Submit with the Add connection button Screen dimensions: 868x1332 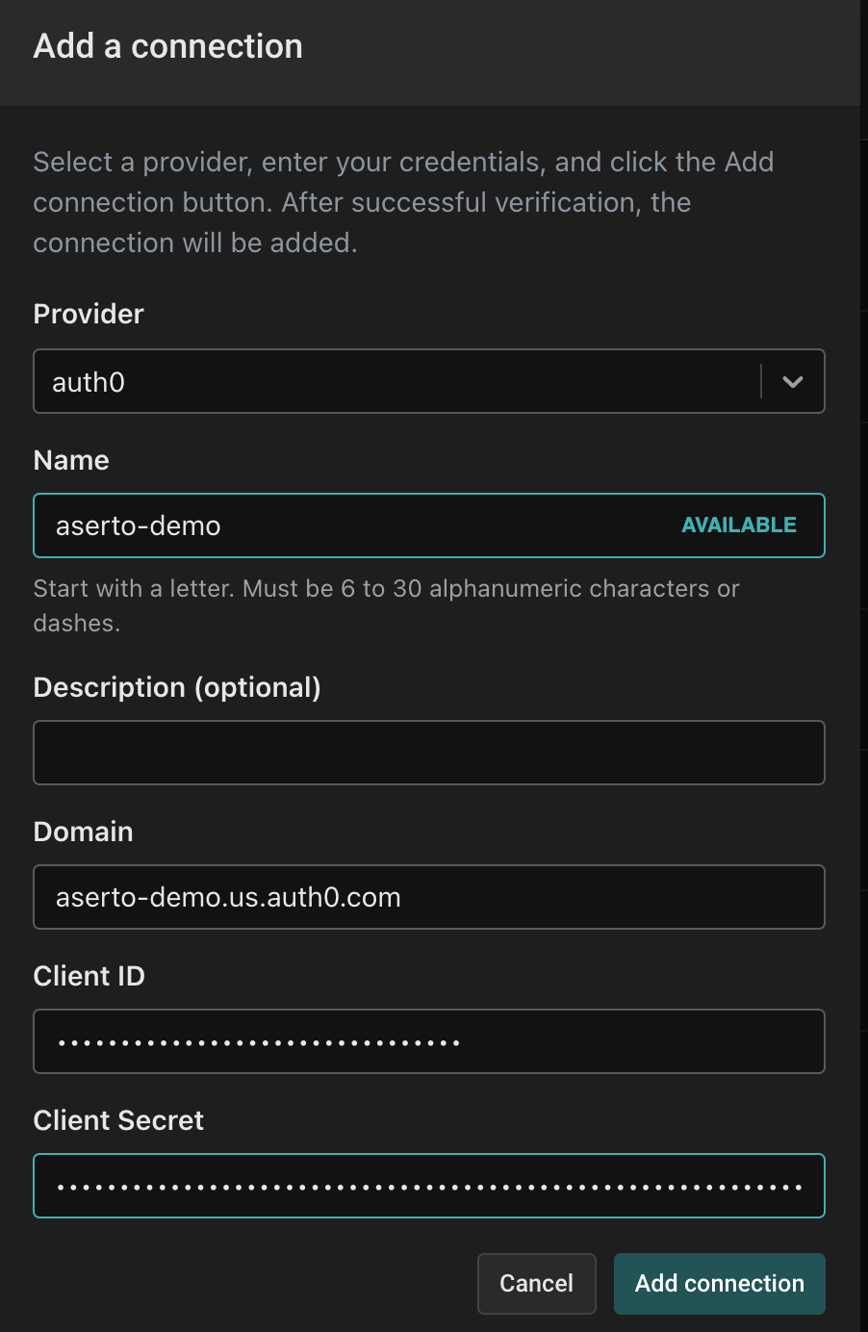(x=720, y=1284)
